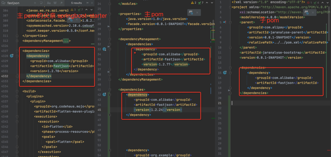Go to next problem in right pane
331x157 pixels.
327,2
